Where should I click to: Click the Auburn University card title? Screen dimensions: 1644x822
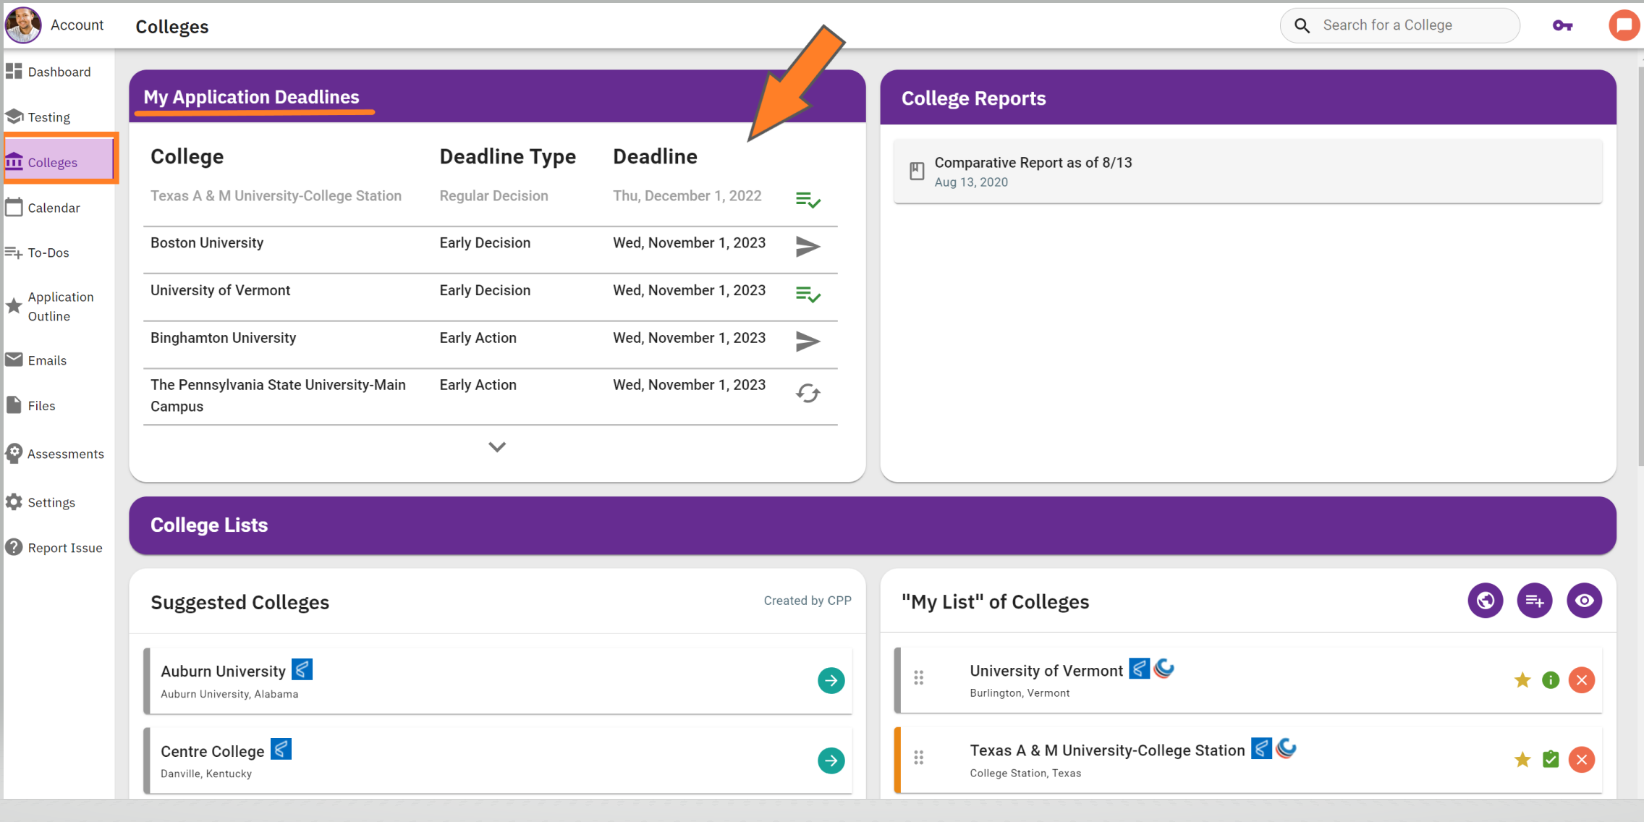[x=223, y=671]
